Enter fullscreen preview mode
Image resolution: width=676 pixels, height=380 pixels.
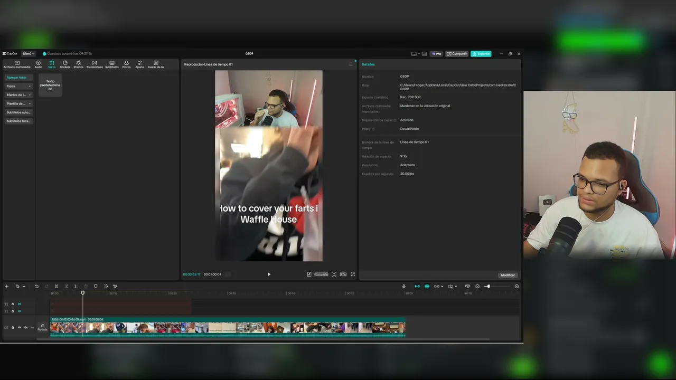[x=353, y=274]
